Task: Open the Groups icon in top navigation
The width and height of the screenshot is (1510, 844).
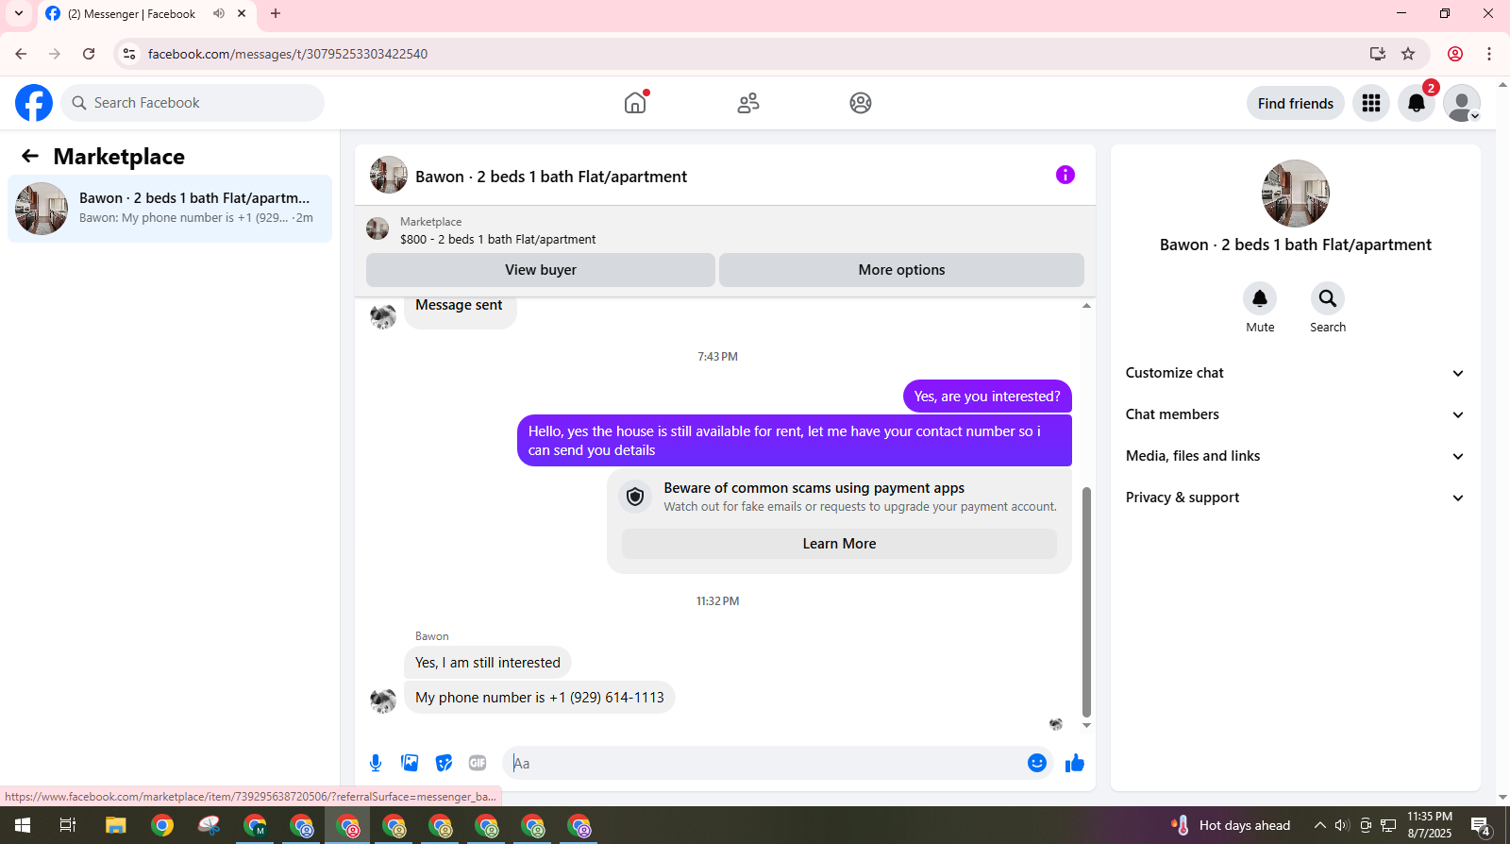Action: pyautogui.click(x=861, y=103)
